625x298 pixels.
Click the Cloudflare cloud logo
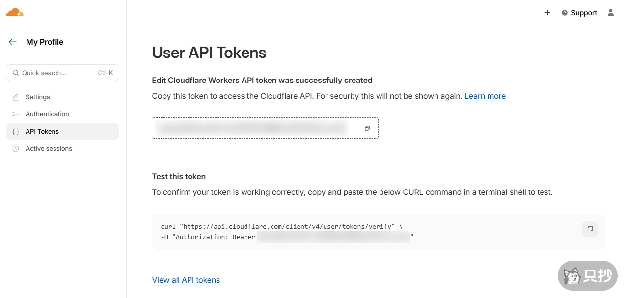[x=15, y=13]
